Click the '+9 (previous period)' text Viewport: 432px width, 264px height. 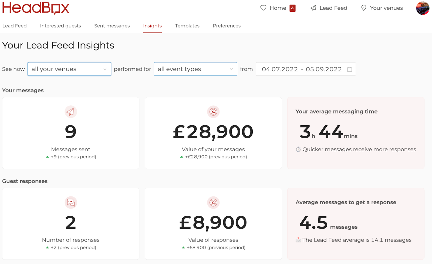point(73,157)
